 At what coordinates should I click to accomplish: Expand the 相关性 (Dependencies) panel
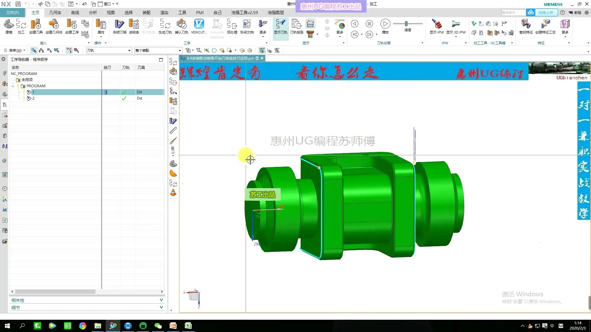click(x=161, y=300)
